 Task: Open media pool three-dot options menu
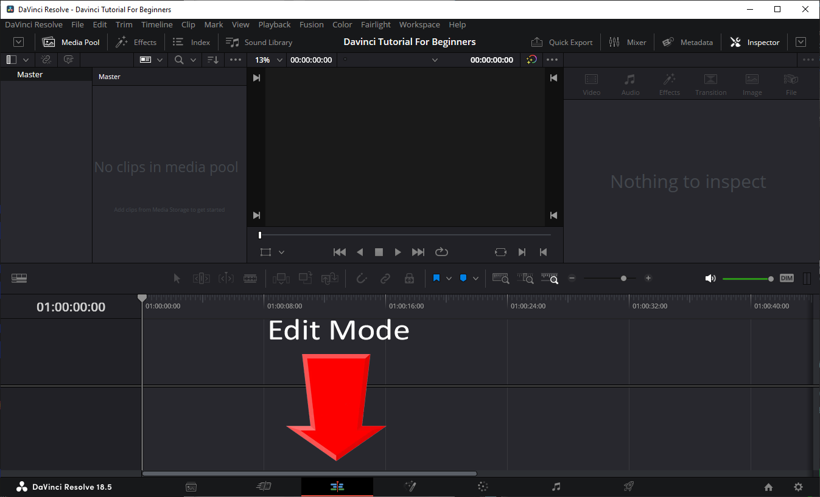coord(236,60)
